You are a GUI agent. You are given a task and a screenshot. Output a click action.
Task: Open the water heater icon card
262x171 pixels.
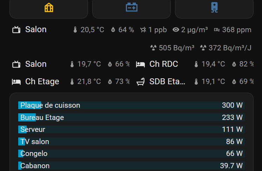coord(214,8)
